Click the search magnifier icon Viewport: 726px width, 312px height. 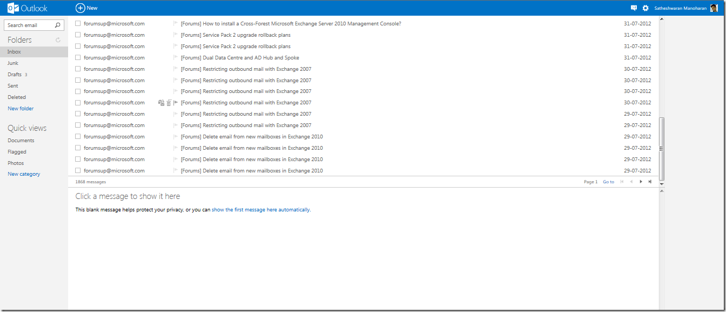(x=58, y=25)
